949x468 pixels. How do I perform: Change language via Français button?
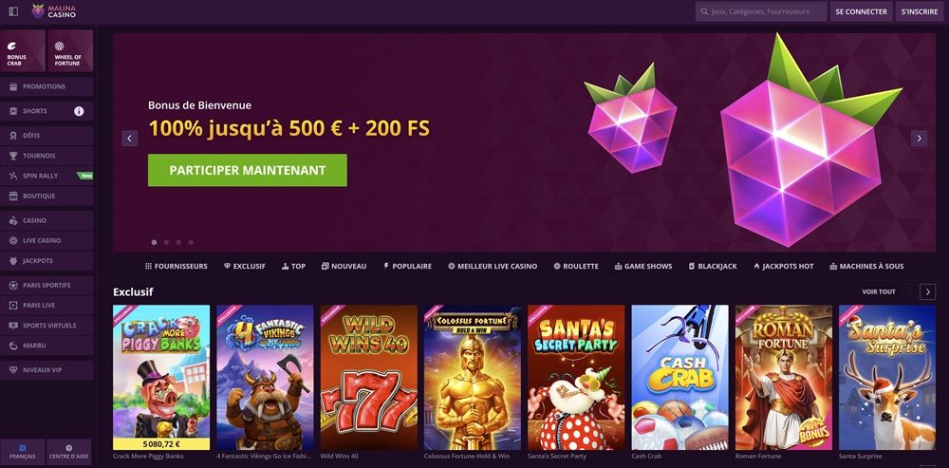click(x=23, y=452)
